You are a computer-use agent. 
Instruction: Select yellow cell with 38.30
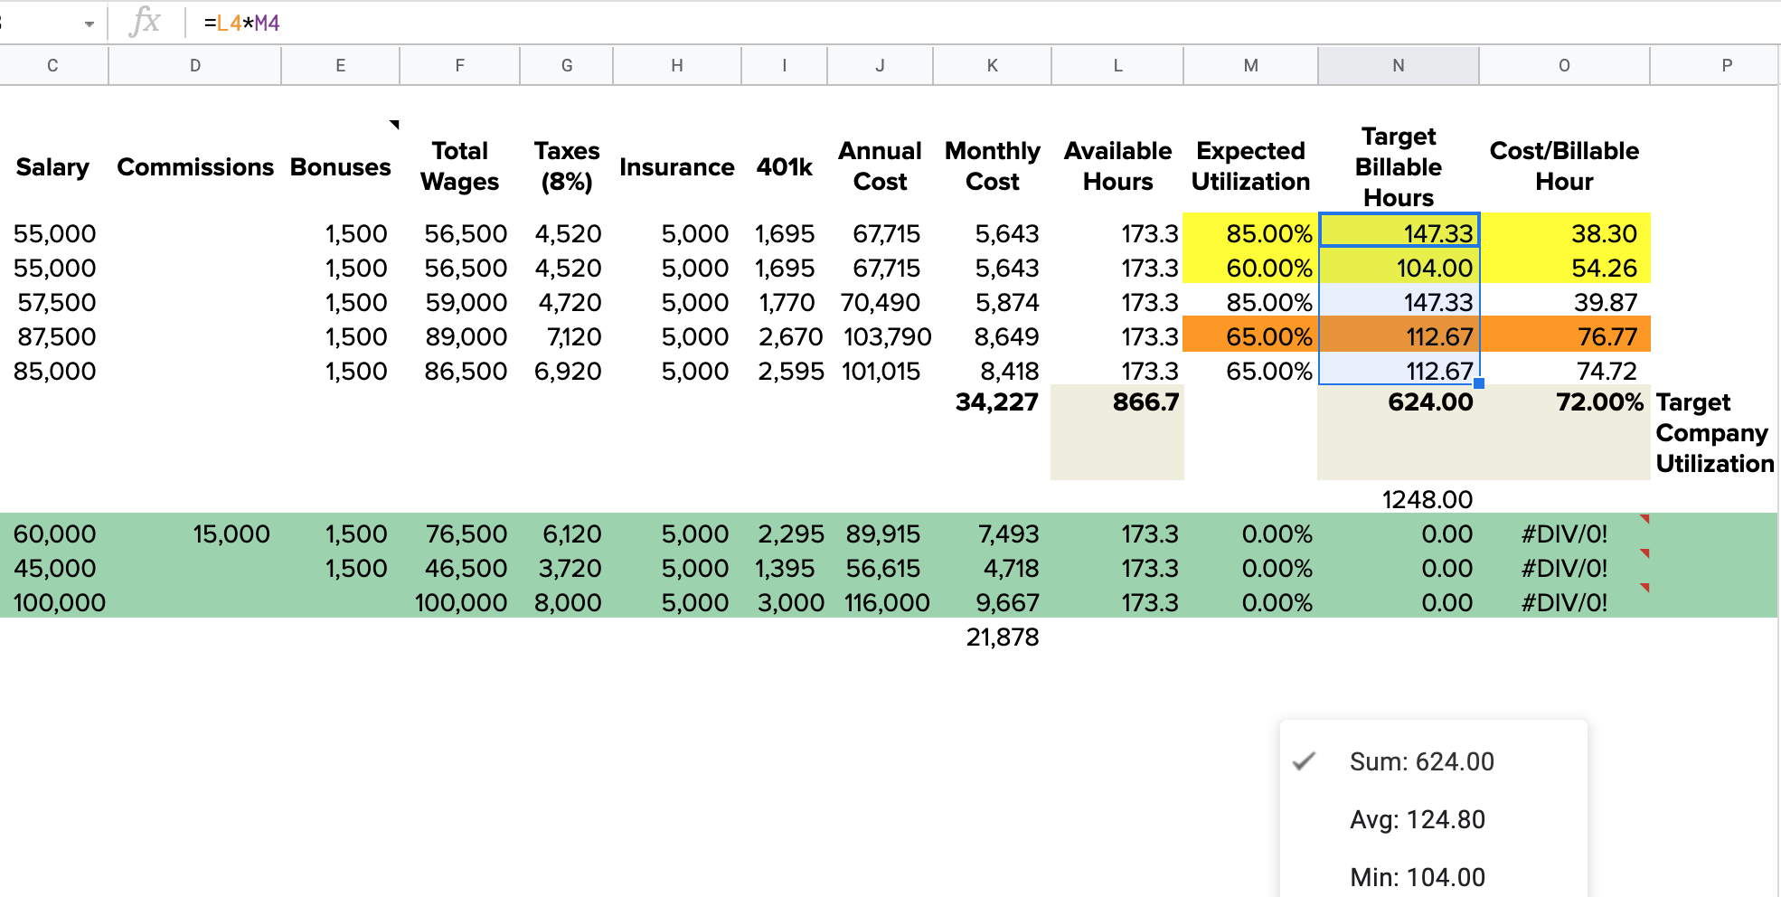[x=1565, y=233]
